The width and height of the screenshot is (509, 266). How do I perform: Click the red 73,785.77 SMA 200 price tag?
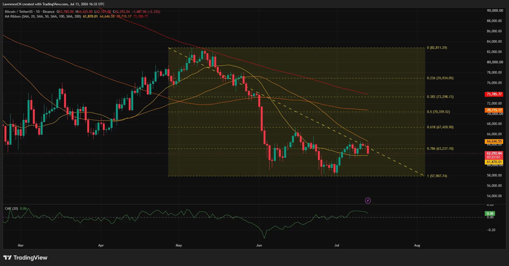tap(494, 94)
